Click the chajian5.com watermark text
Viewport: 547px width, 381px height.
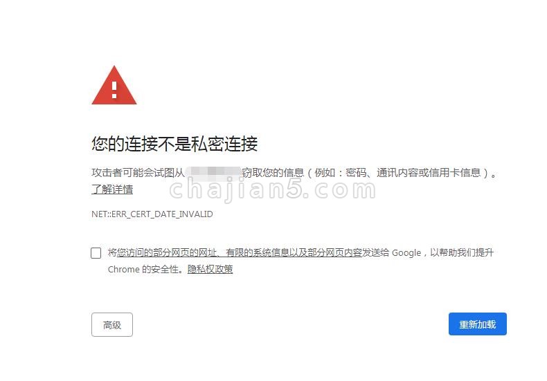pyautogui.click(x=273, y=189)
